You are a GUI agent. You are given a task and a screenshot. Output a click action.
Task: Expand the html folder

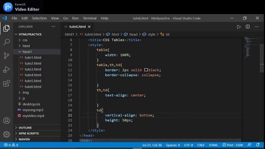click(26, 46)
